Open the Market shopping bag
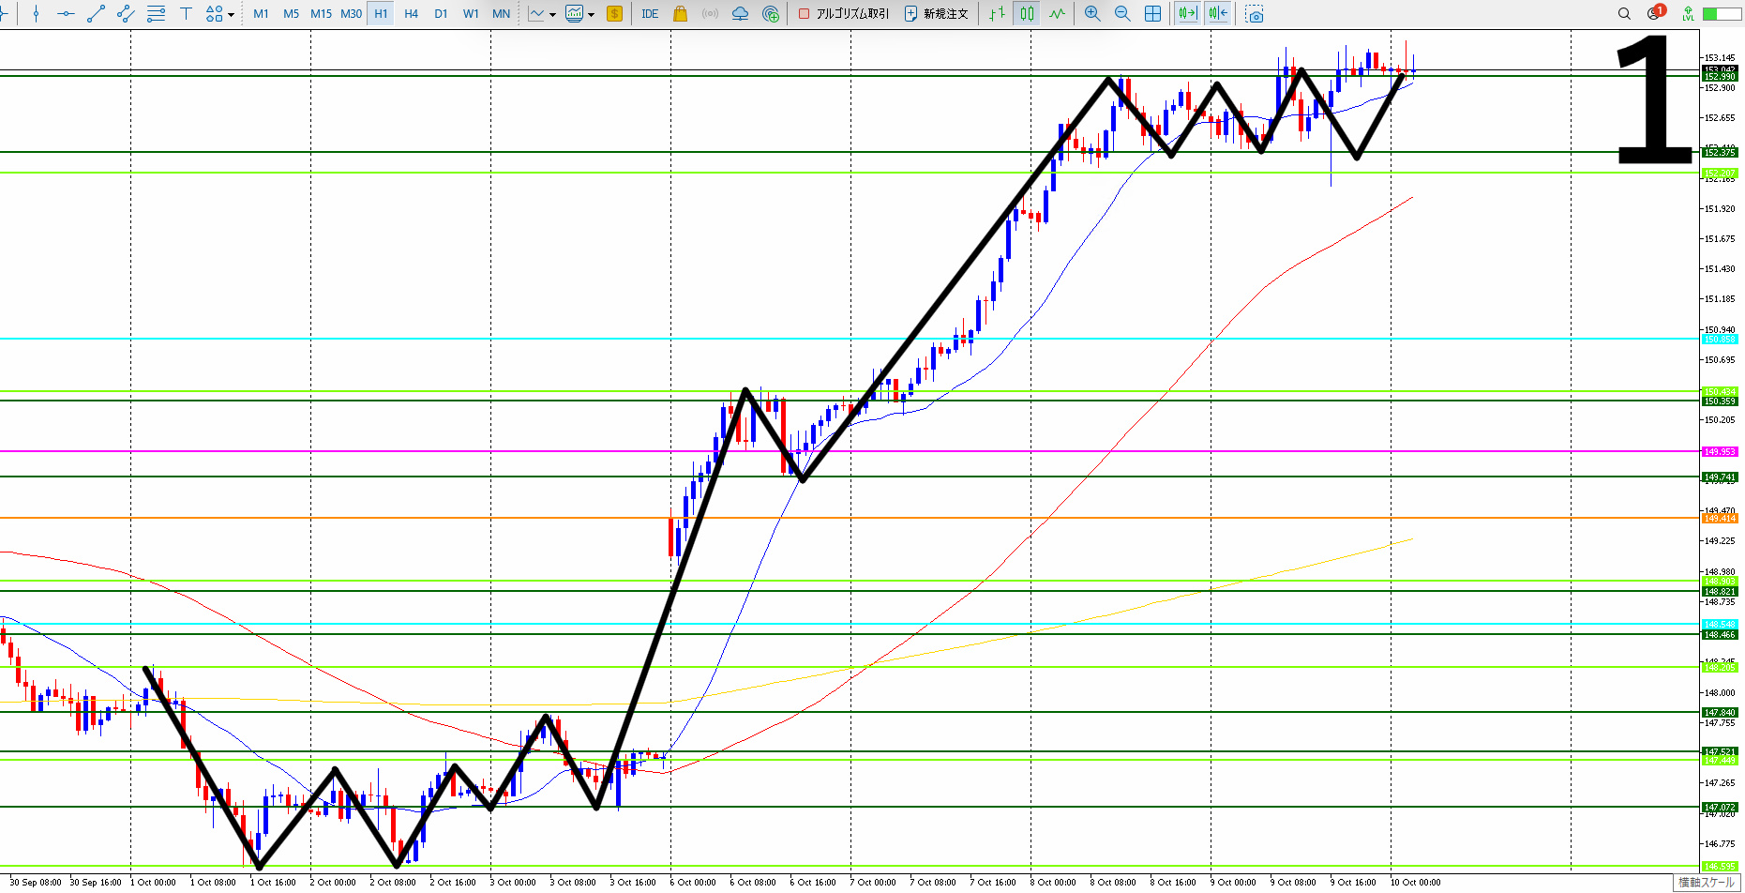Image resolution: width=1745 pixels, height=893 pixels. [x=681, y=14]
